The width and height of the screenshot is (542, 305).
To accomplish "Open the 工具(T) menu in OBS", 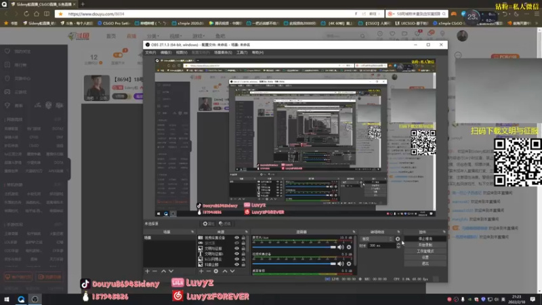I will coord(242,53).
